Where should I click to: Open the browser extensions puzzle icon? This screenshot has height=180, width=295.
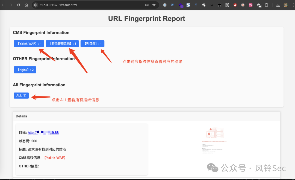point(267,5)
